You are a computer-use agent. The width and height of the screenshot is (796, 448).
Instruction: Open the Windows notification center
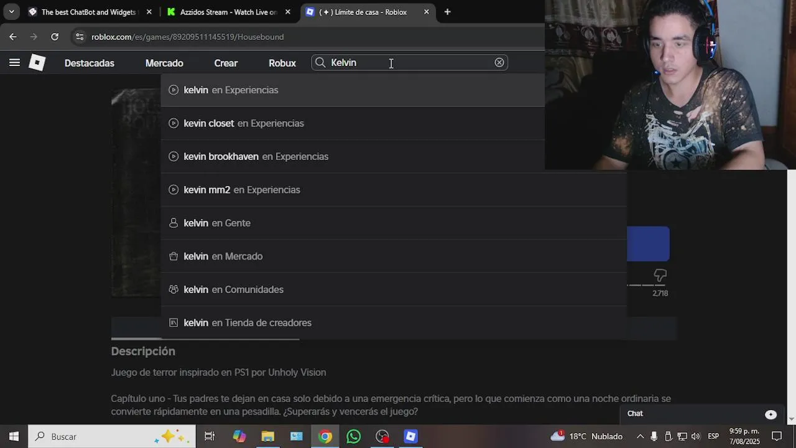point(777,436)
